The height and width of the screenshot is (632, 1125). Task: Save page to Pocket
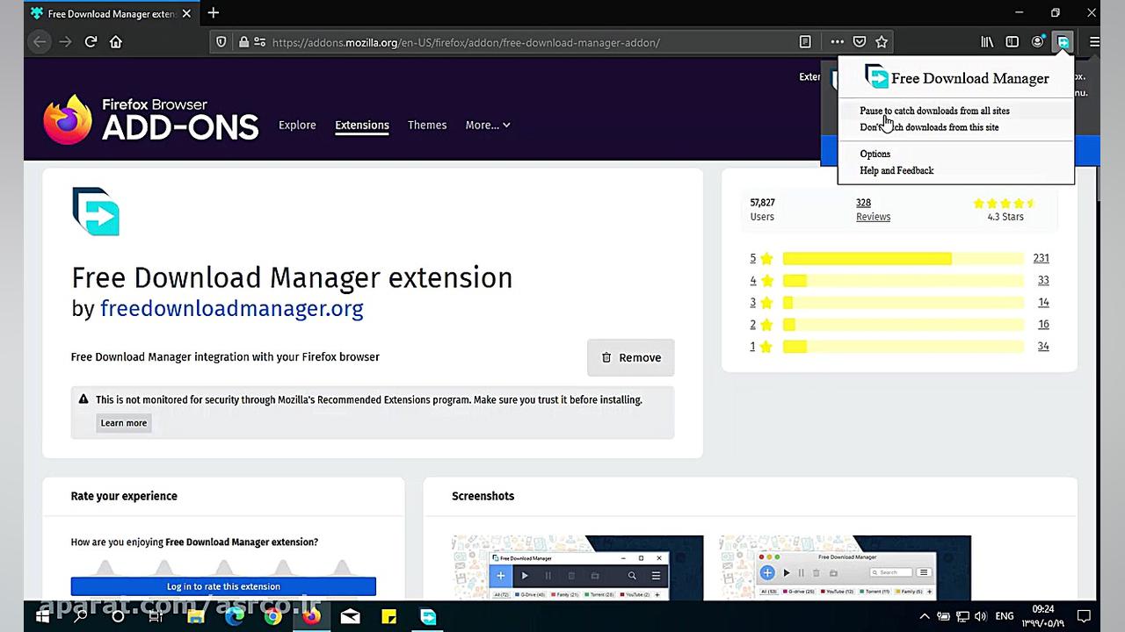click(x=860, y=41)
